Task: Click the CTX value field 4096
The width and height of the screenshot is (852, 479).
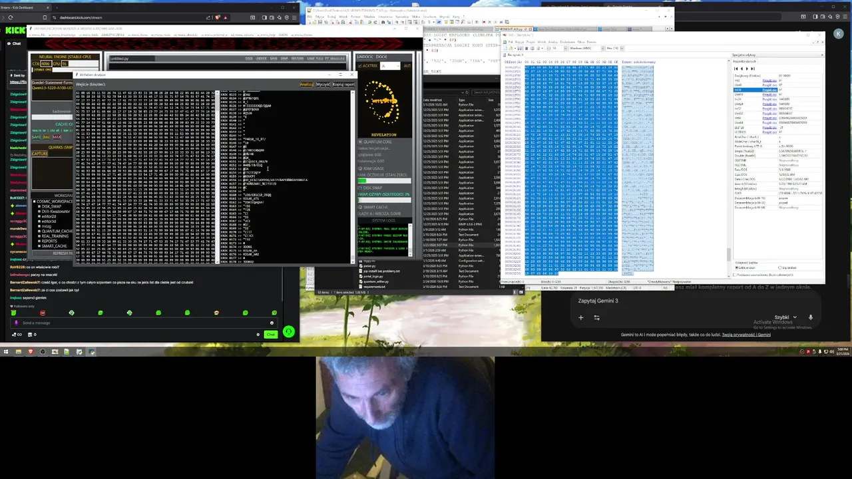Action: [45, 64]
